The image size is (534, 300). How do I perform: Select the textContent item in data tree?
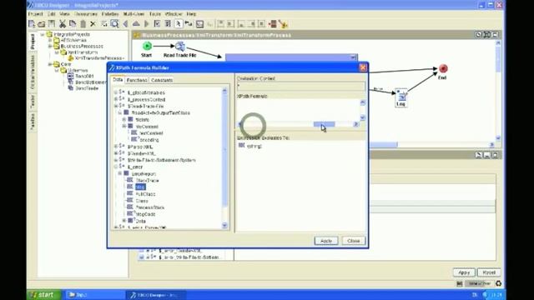(151, 133)
